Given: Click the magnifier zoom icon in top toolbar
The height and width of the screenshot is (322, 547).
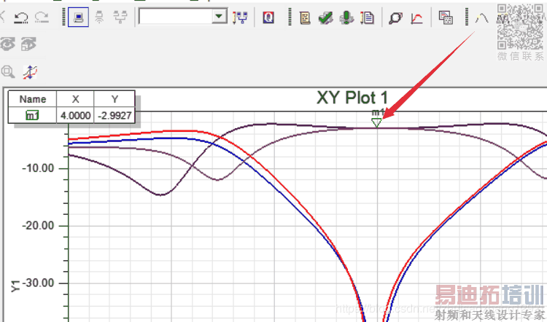Looking at the screenshot, I should [x=395, y=17].
